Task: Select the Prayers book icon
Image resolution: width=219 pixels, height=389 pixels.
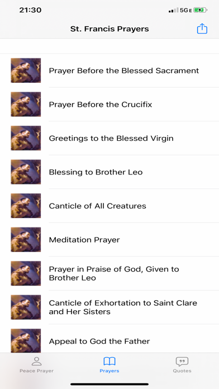Action: pyautogui.click(x=109, y=361)
